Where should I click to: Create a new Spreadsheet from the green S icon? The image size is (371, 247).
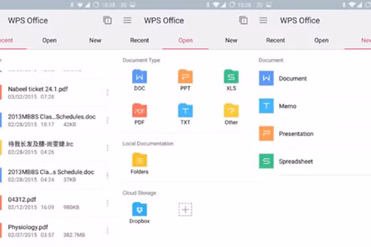point(266,161)
